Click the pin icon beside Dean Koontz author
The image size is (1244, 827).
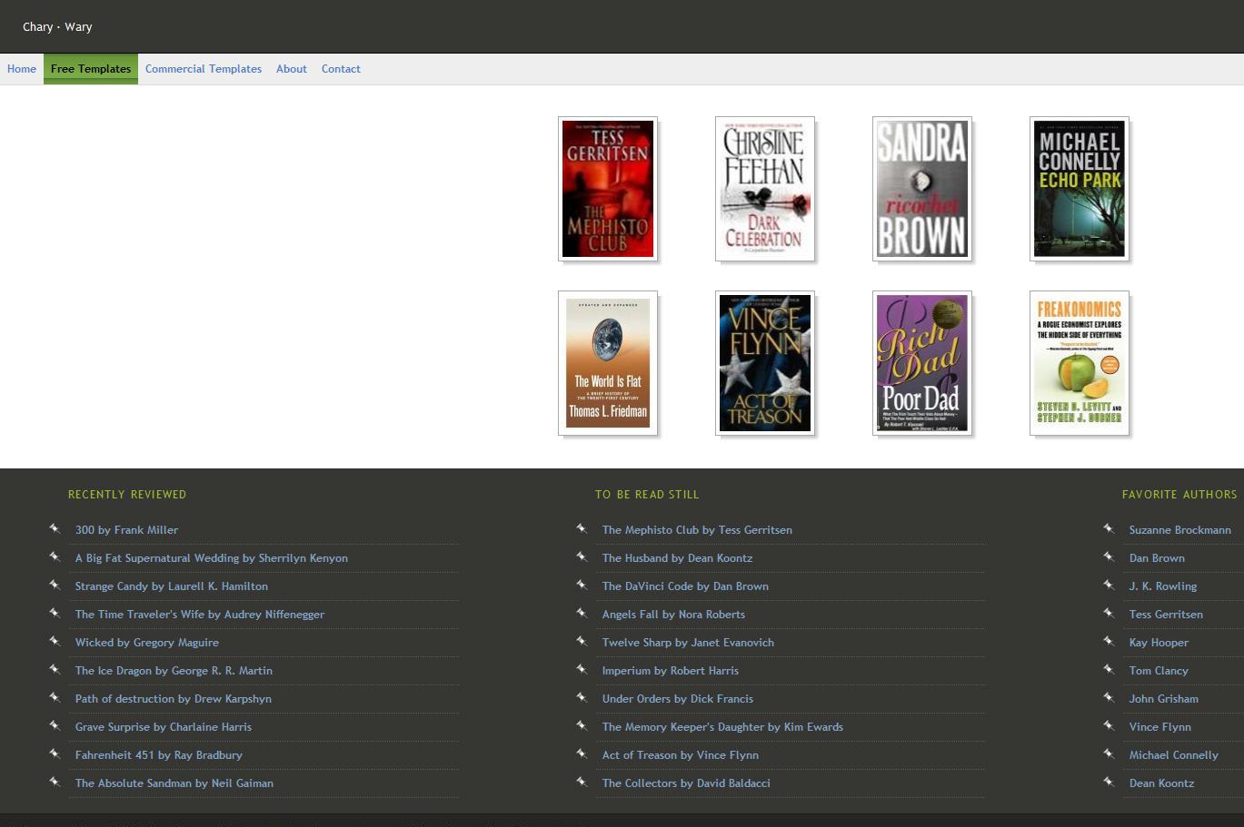[x=1109, y=782]
